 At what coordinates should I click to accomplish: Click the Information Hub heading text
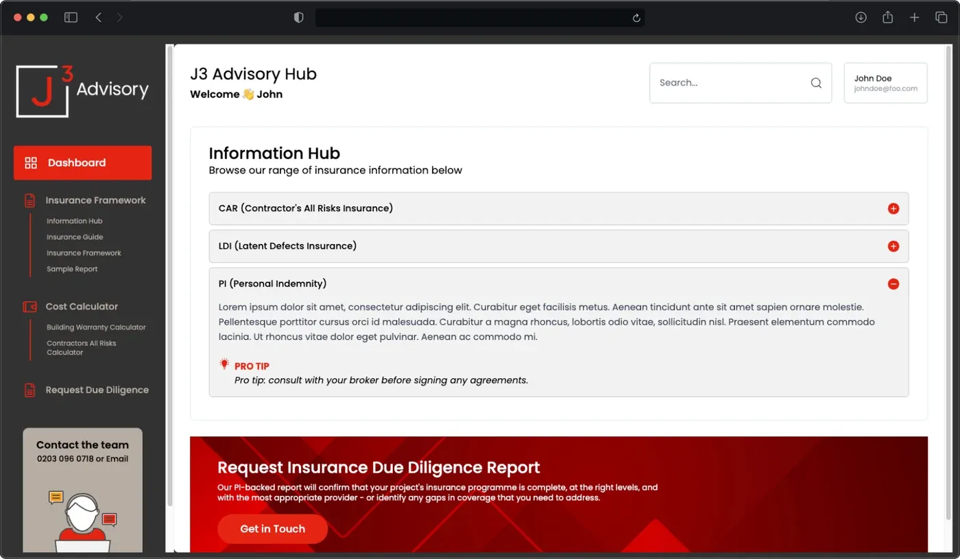(x=274, y=153)
